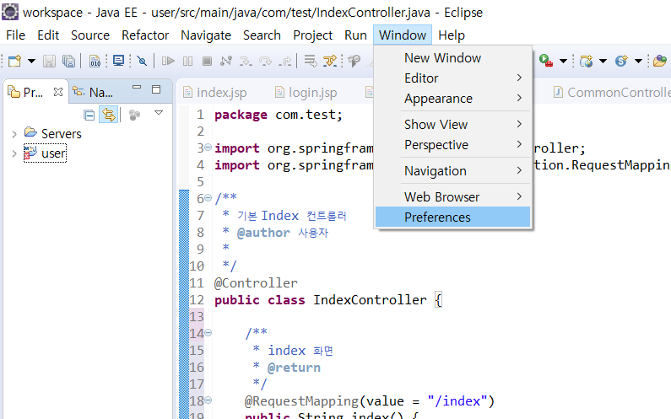
Task: Click the Step Return icon
Action: click(x=285, y=62)
